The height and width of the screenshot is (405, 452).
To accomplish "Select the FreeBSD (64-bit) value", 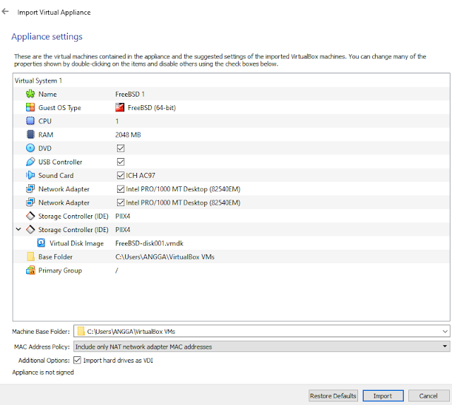I will [x=152, y=107].
